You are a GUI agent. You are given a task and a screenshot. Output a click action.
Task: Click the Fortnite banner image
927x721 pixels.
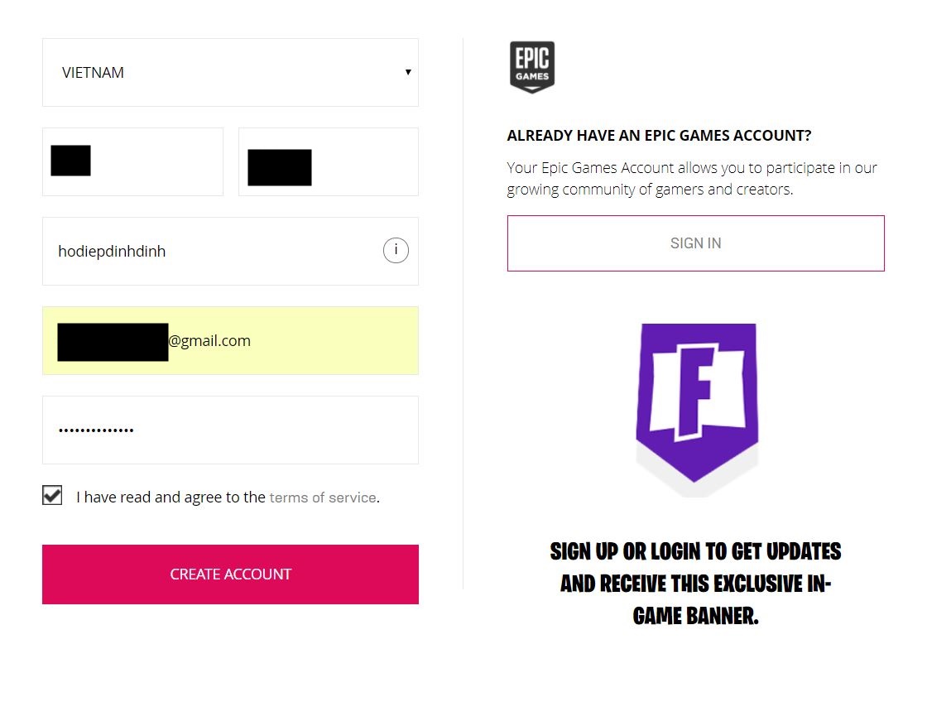697,408
